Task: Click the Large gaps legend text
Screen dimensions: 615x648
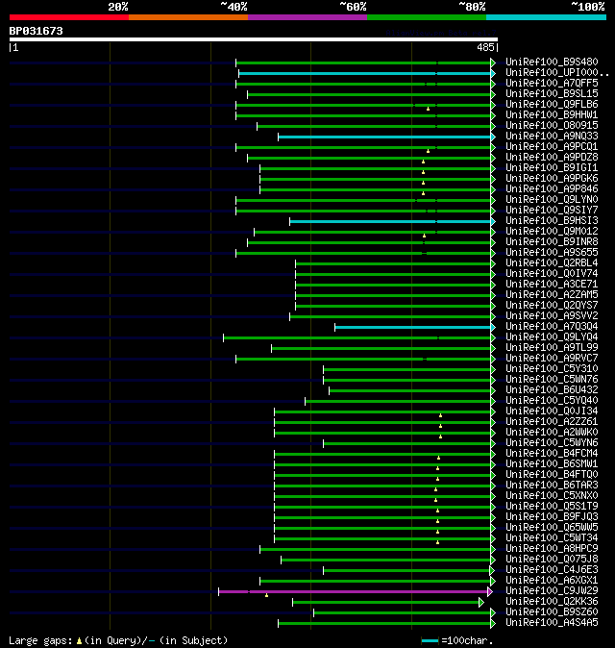Action: tap(40, 640)
